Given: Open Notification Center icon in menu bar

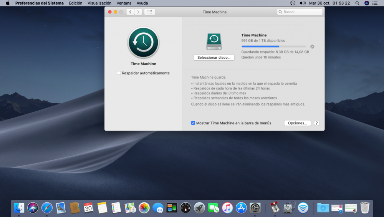Looking at the screenshot, I should tap(375, 3).
